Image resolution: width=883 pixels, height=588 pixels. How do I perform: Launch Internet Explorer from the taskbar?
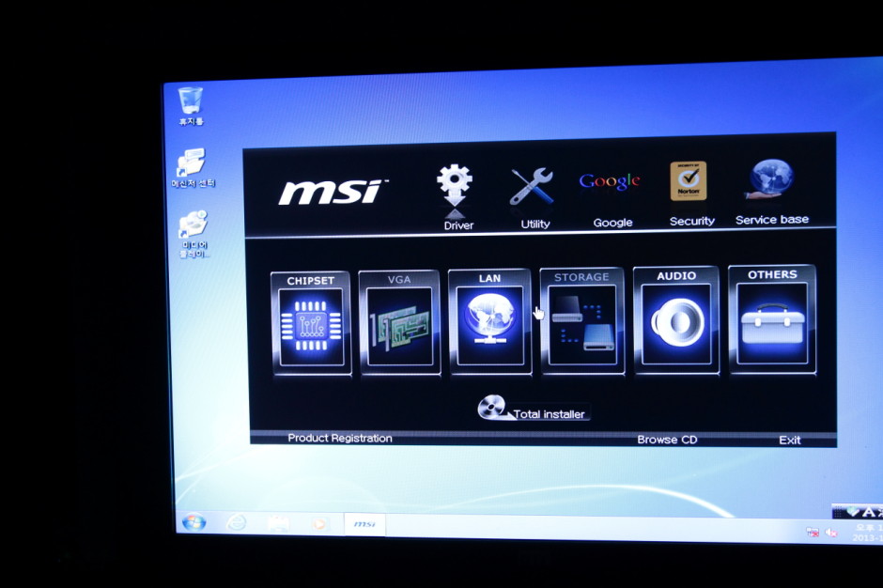coord(236,522)
